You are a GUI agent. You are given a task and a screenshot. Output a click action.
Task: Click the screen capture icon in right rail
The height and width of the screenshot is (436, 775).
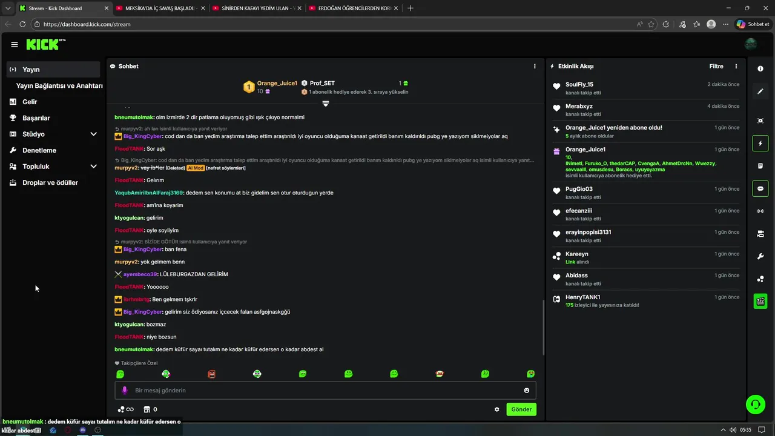[x=760, y=121]
